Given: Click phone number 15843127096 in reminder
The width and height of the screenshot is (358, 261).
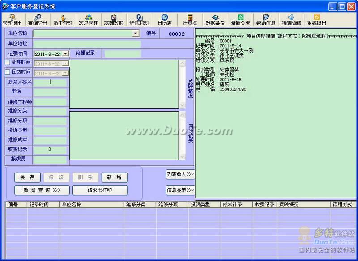Looking at the screenshot, I should (233, 89).
